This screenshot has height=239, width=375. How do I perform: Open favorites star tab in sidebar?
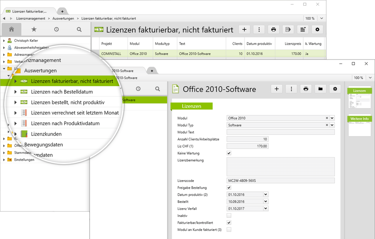coord(34,29)
